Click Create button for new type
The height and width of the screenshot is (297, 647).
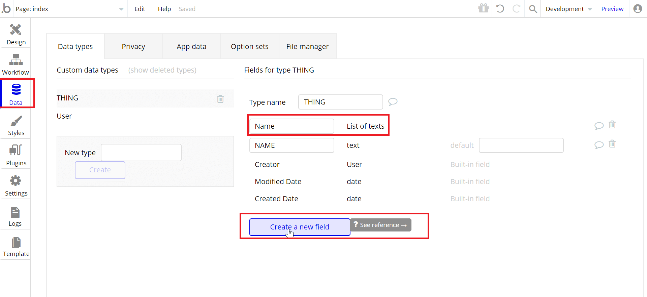[100, 170]
